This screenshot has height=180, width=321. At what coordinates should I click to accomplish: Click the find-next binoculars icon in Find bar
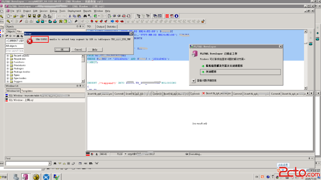(x=55, y=163)
